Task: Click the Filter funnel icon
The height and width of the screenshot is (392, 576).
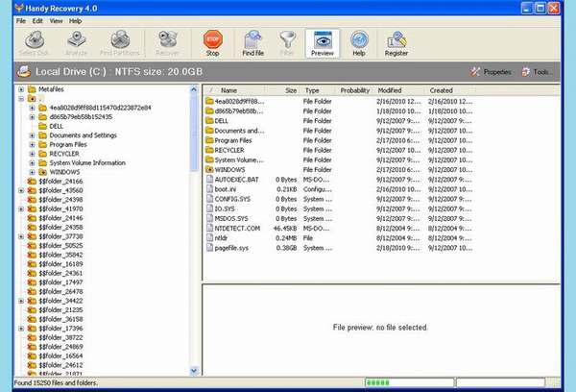Action: (285, 42)
